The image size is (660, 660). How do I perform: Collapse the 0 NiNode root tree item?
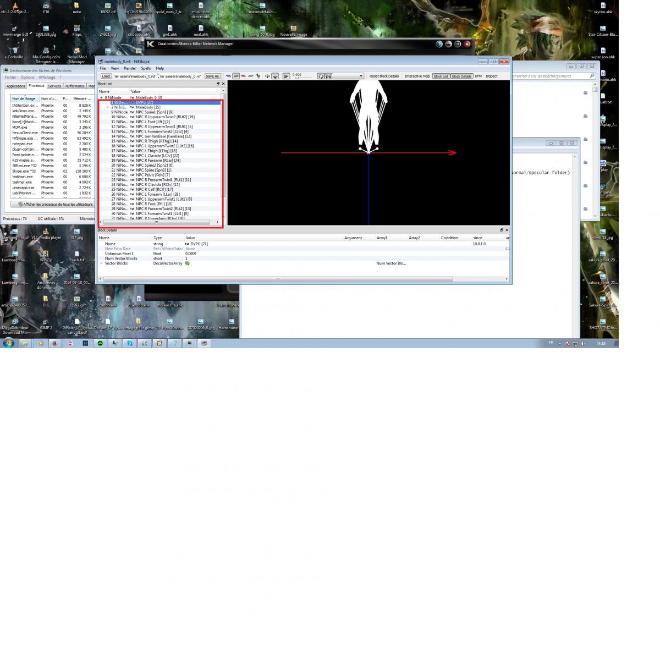pos(101,97)
